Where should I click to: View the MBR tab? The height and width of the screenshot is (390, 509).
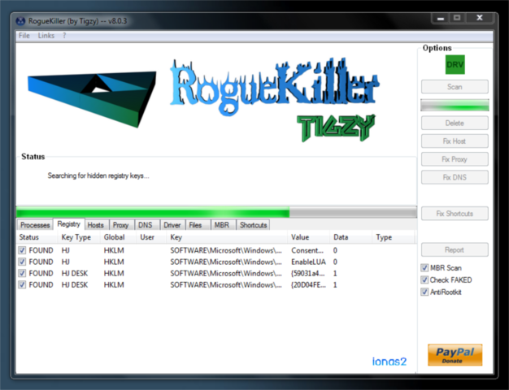(222, 225)
